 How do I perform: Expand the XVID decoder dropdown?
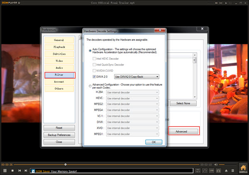click(132, 128)
